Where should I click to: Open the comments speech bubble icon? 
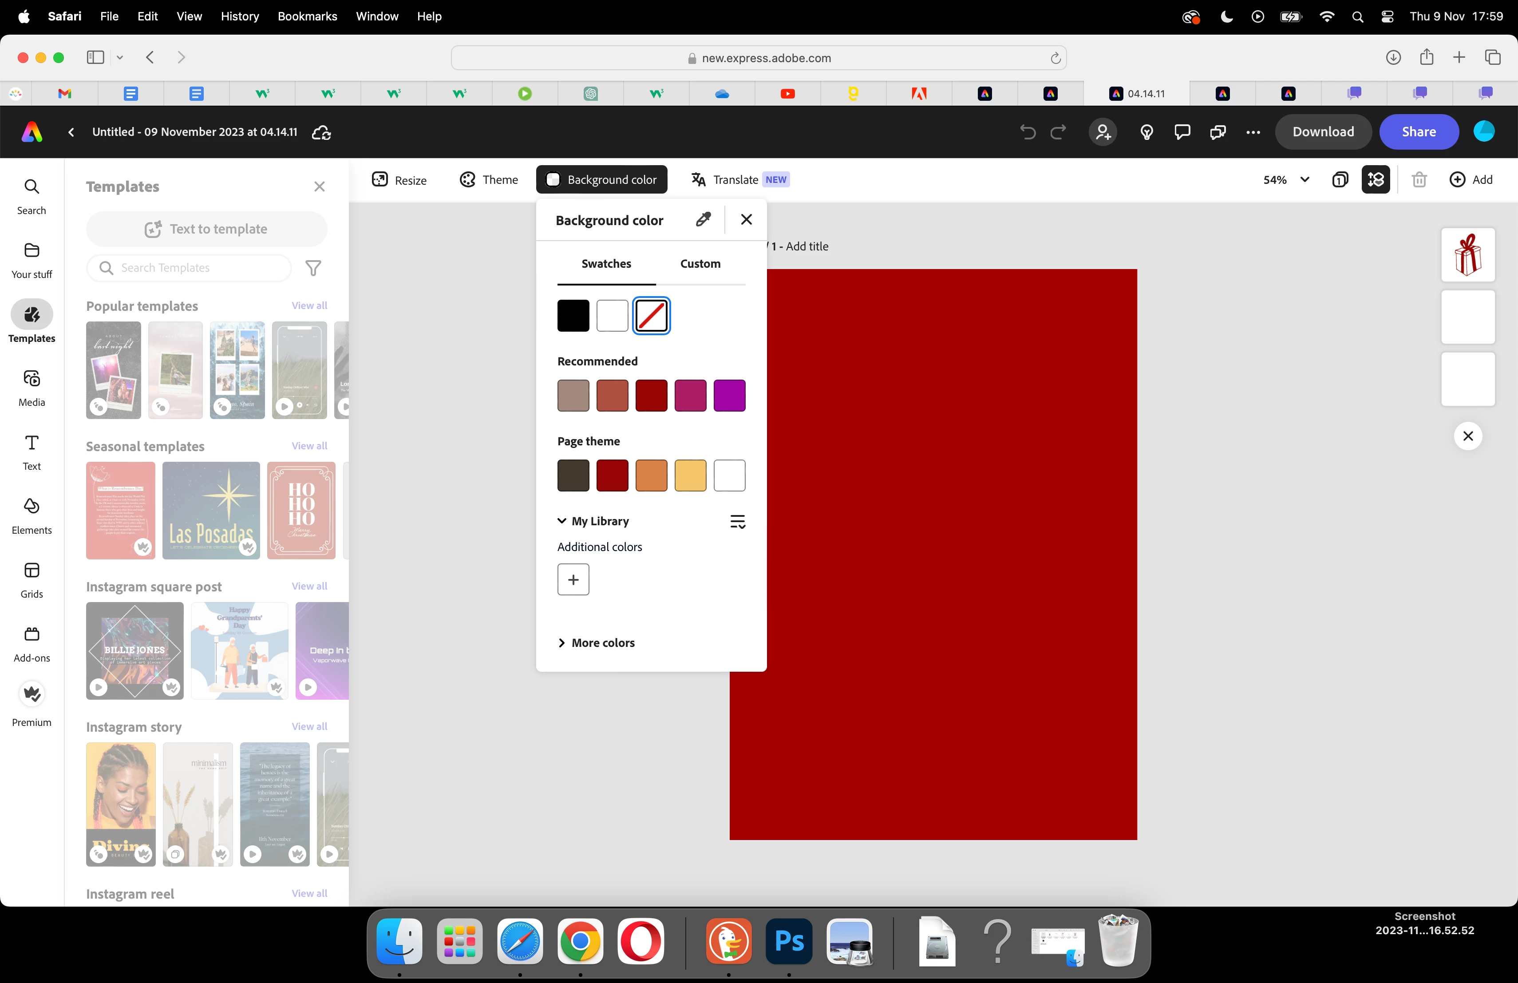(1182, 132)
